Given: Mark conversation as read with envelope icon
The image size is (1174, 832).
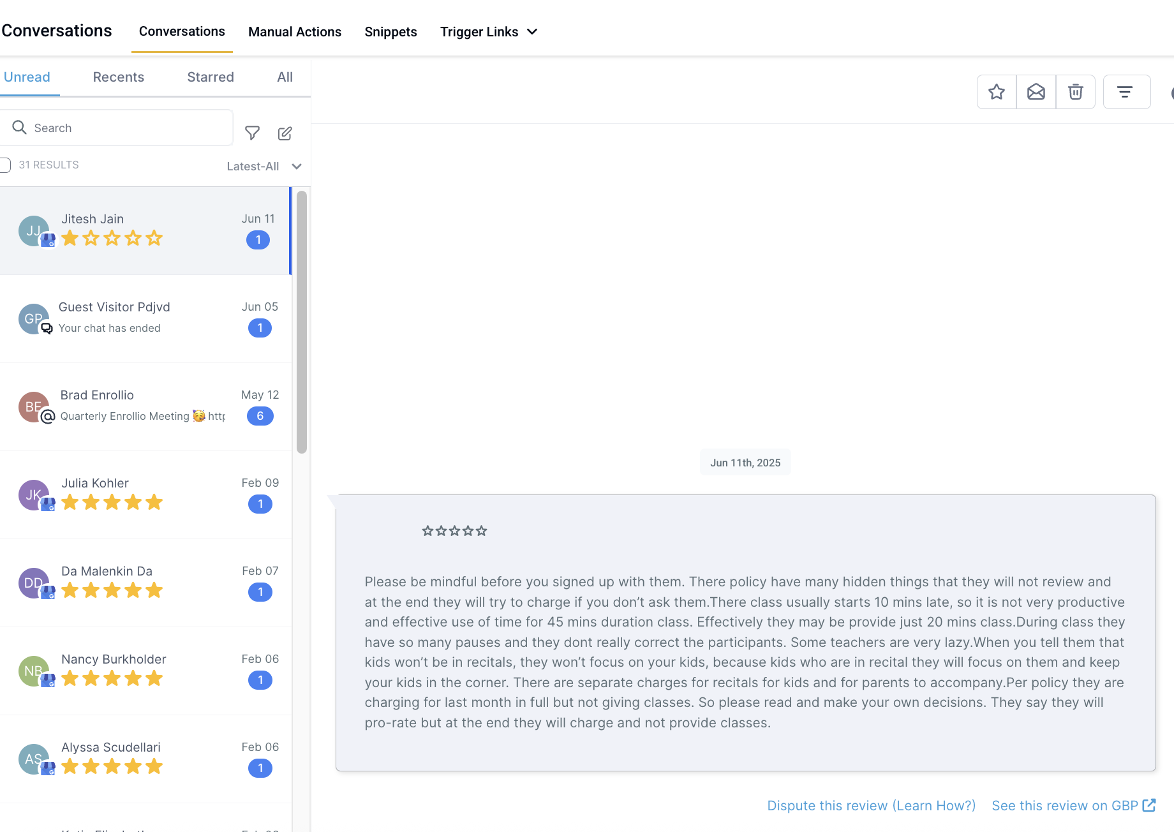Looking at the screenshot, I should click(1036, 92).
